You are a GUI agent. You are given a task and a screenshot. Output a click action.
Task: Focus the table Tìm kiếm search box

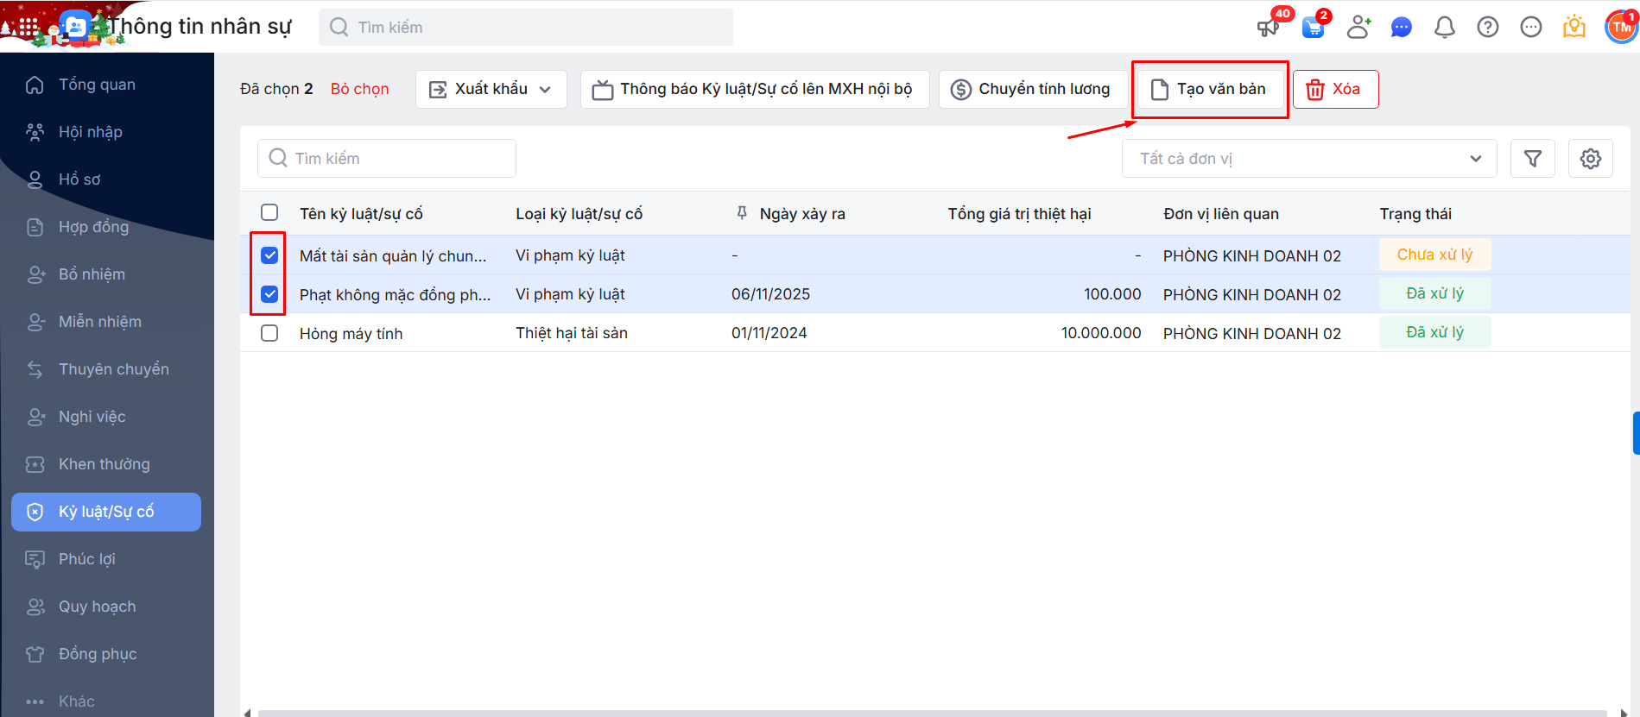pyautogui.click(x=387, y=159)
